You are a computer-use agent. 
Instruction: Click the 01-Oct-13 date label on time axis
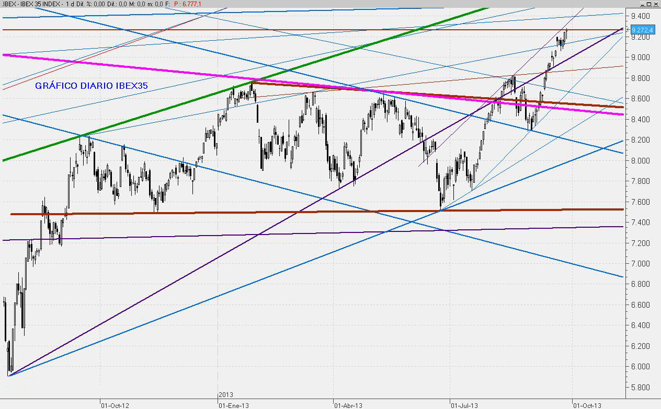(587, 405)
